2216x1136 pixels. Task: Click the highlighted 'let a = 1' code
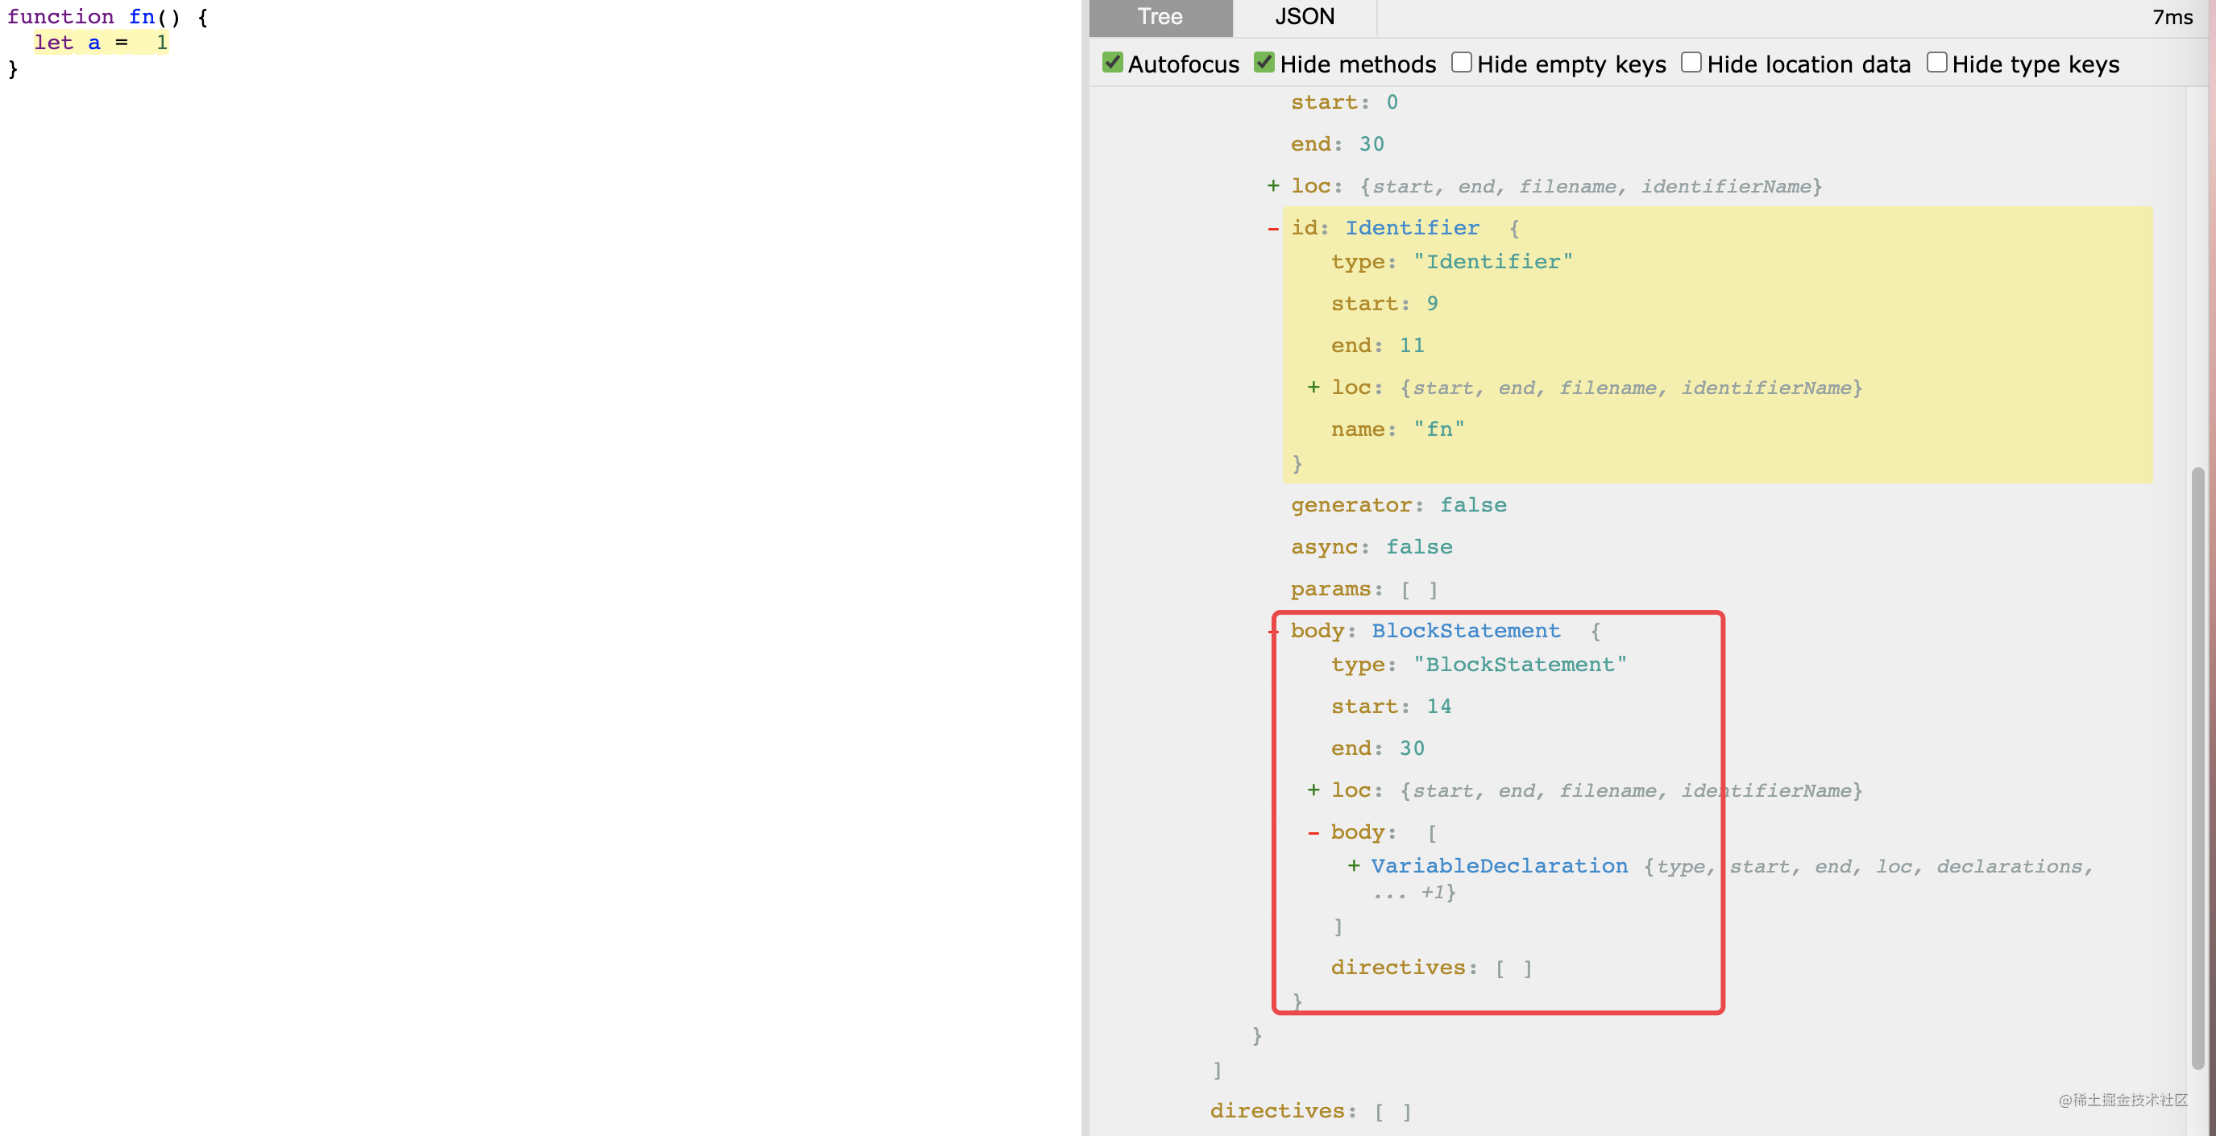click(101, 42)
